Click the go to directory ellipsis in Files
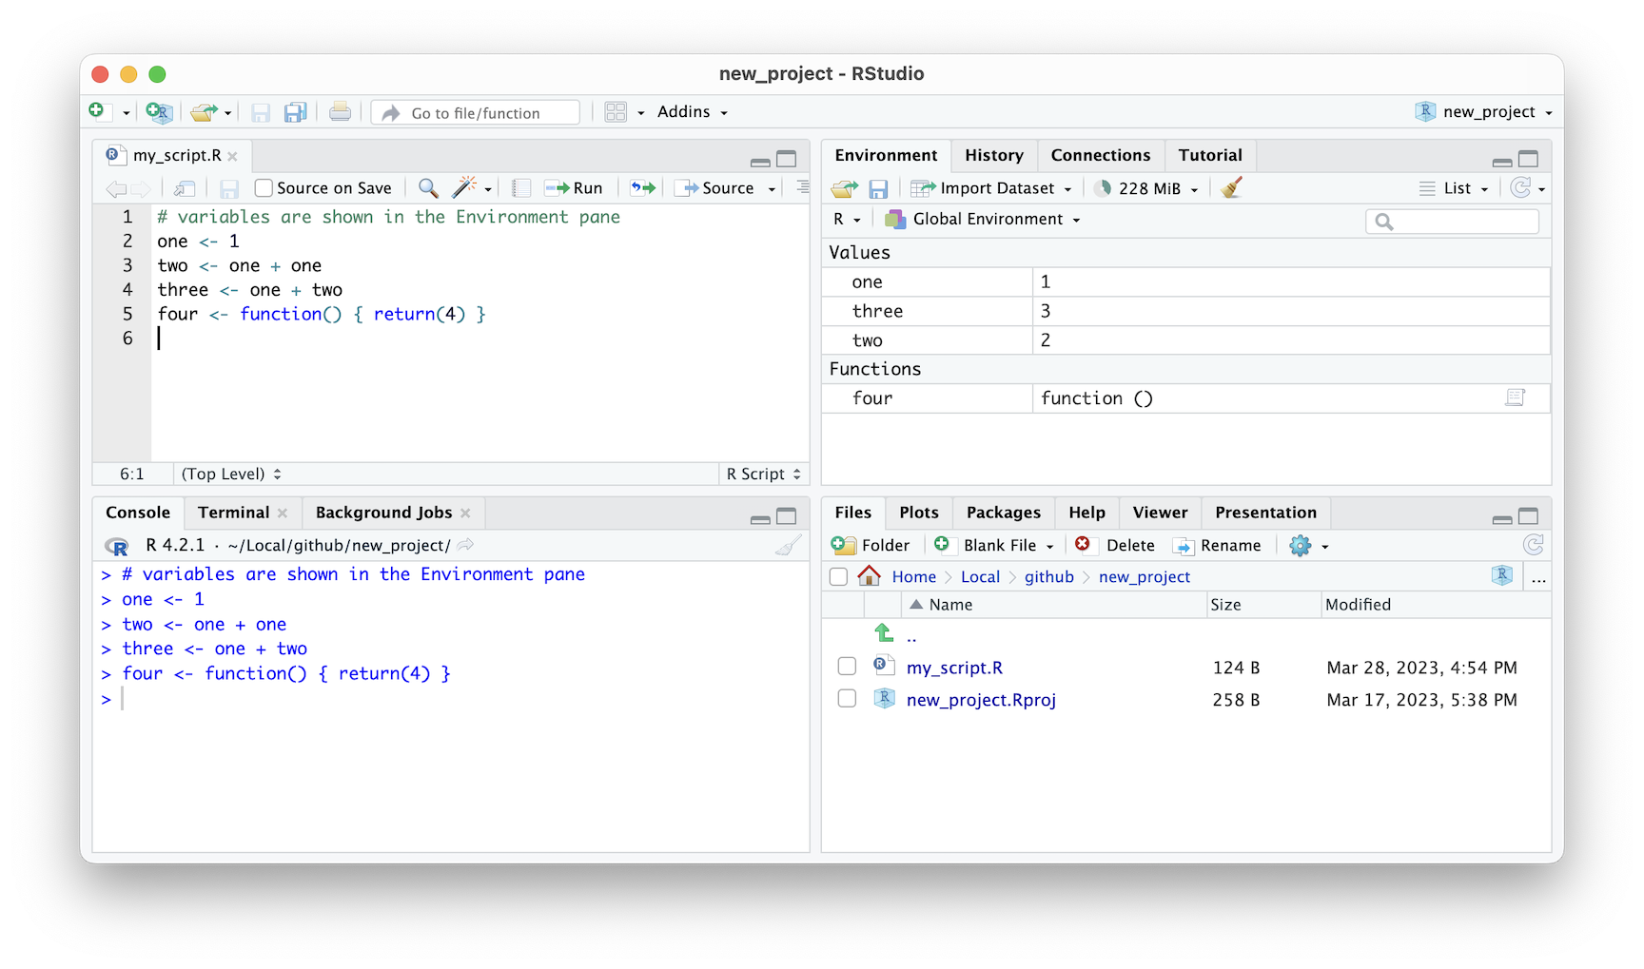Viewport: 1644px width, 969px height. (x=1538, y=578)
